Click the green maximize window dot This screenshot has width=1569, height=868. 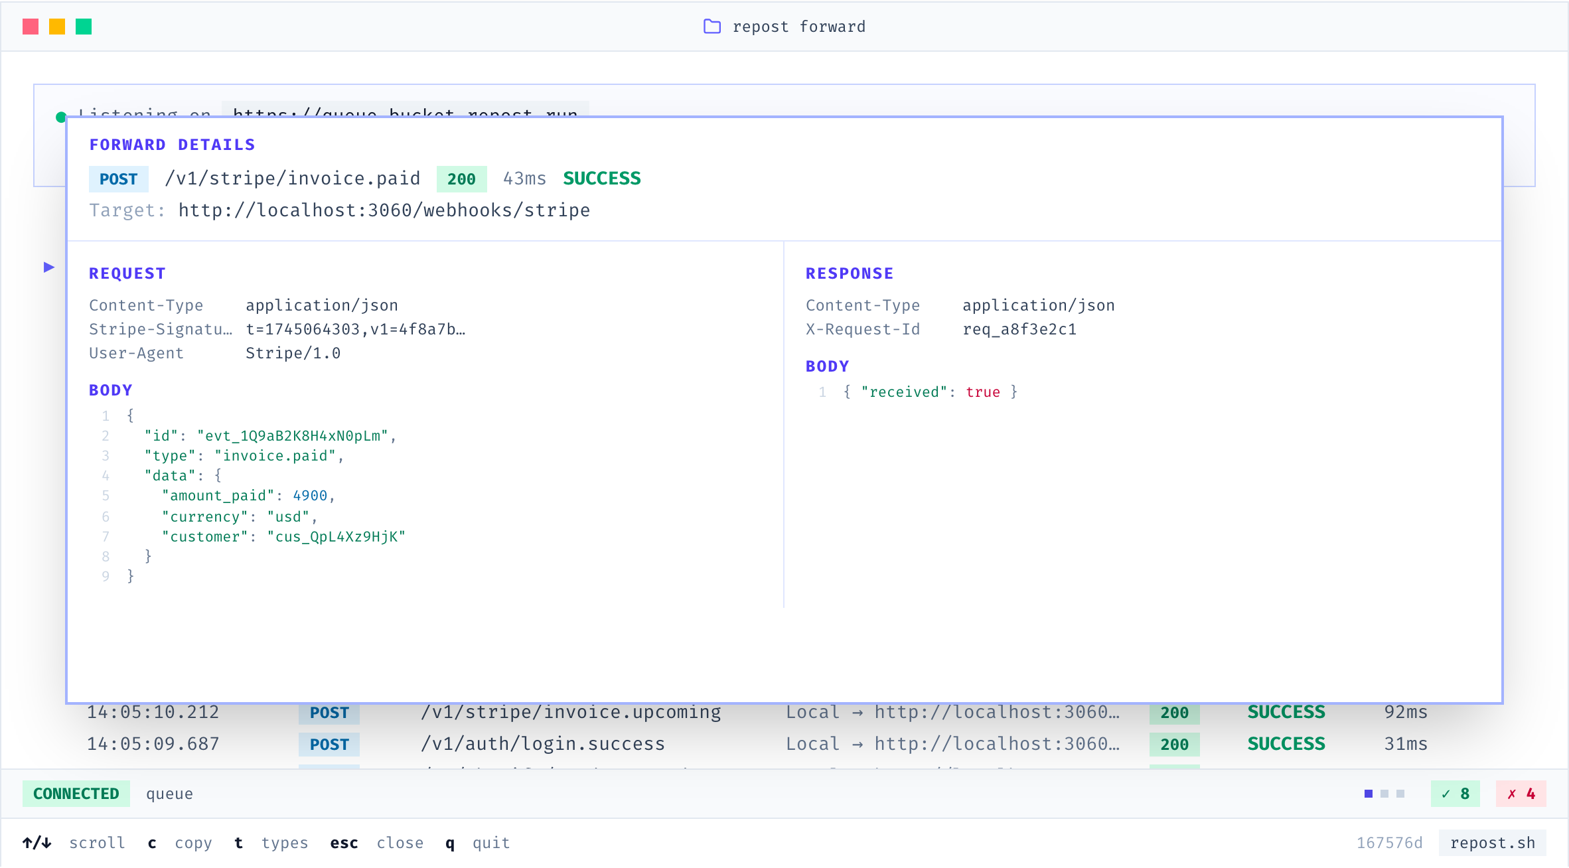[84, 27]
